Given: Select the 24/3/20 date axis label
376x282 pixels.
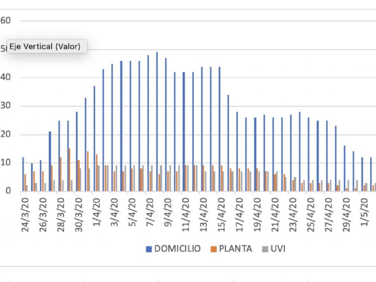Looking at the screenshot, I should pyautogui.click(x=25, y=214).
